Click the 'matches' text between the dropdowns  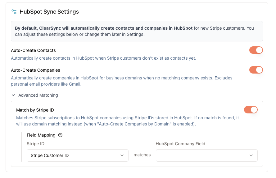click(x=142, y=155)
